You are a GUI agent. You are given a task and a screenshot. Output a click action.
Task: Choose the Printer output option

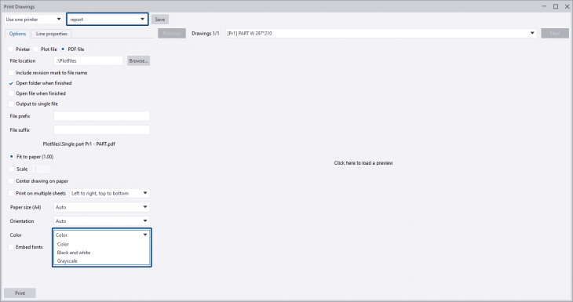click(11, 49)
